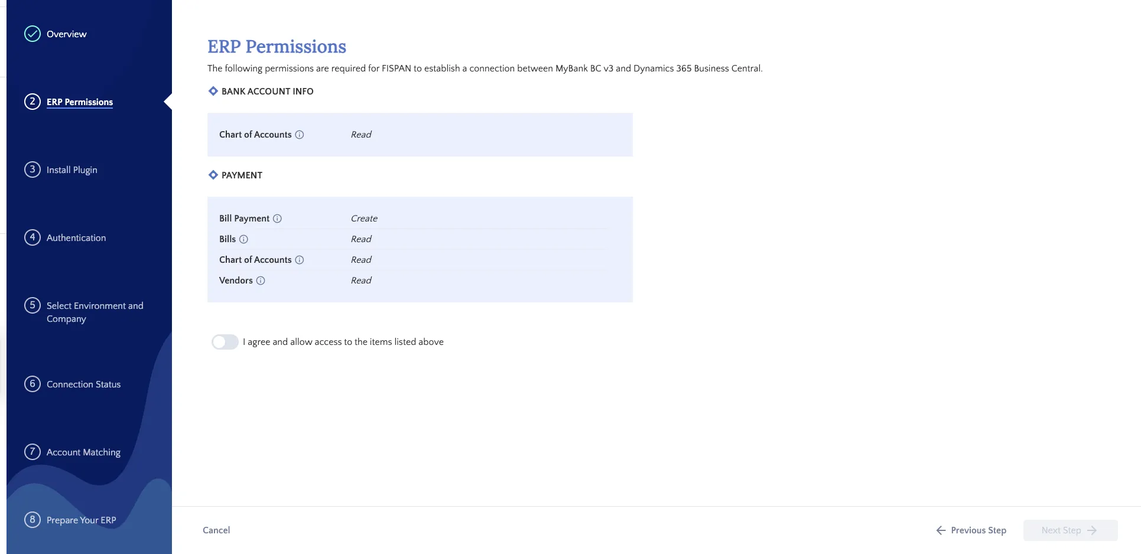
Task: Click the agree and allow access text
Action: point(343,342)
